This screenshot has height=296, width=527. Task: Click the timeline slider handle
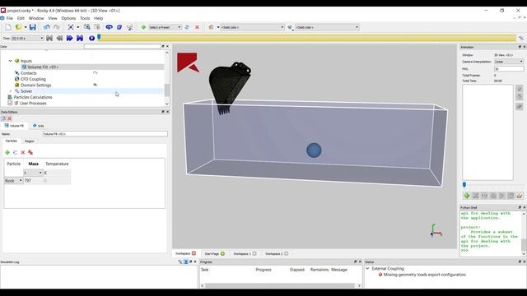tap(99, 37)
